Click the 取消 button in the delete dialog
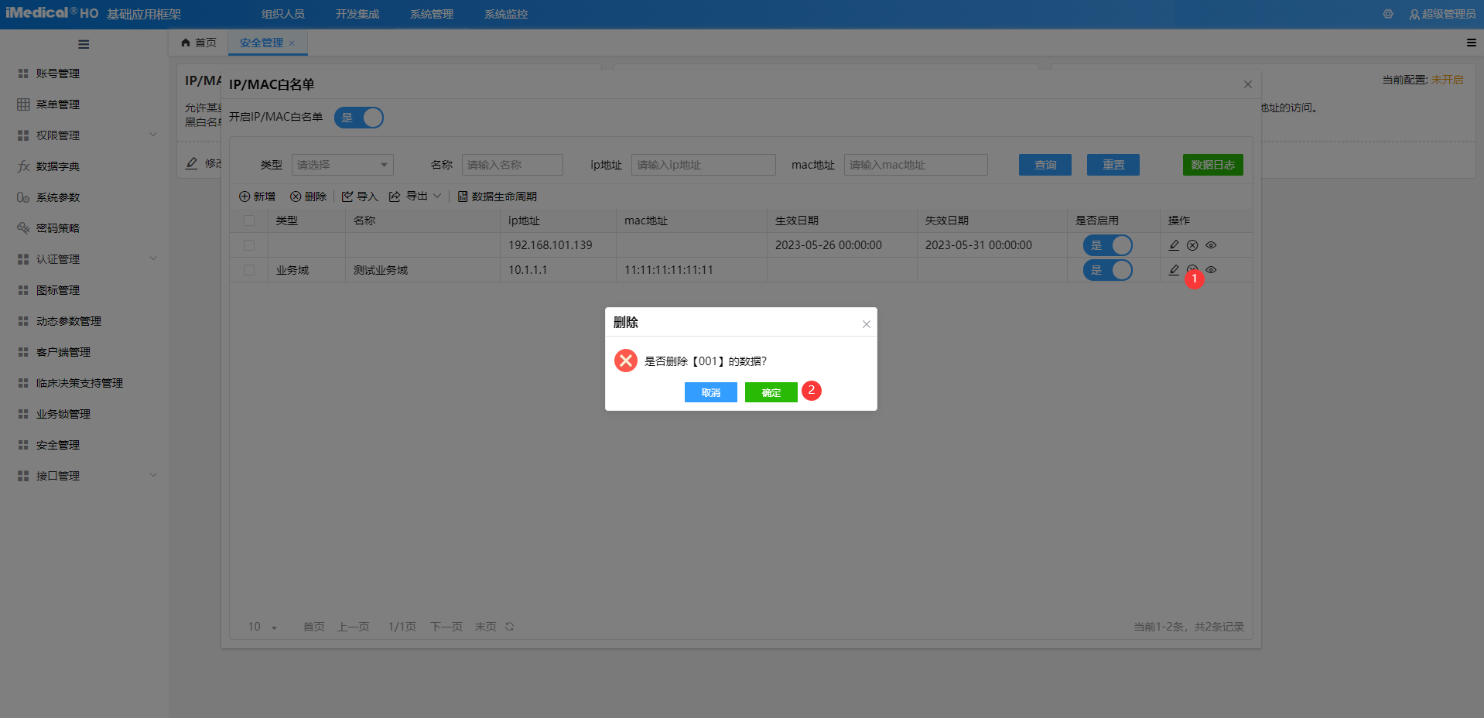The width and height of the screenshot is (1484, 718). tap(710, 392)
